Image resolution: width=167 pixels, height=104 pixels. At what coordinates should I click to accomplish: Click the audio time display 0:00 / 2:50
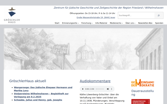click(x=90, y=89)
